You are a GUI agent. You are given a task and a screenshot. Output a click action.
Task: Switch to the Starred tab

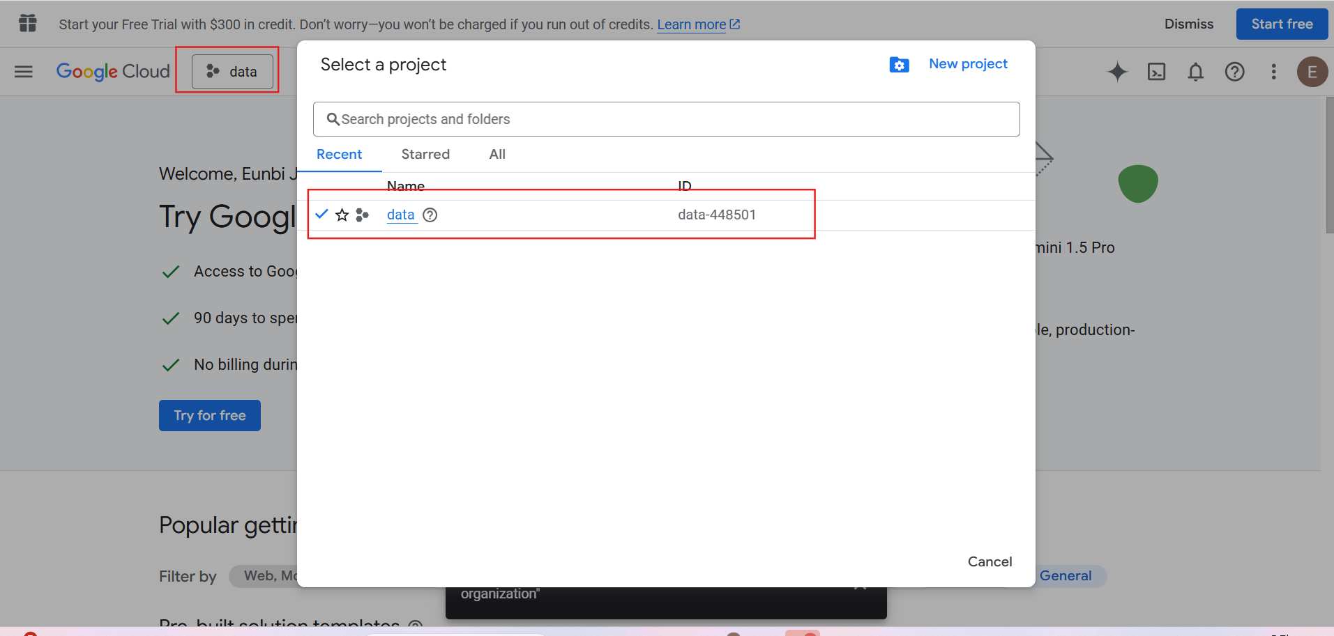425,154
